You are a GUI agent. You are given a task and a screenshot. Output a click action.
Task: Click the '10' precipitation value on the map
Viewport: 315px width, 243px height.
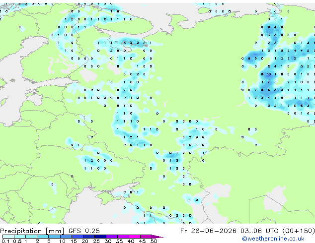pos(269,74)
